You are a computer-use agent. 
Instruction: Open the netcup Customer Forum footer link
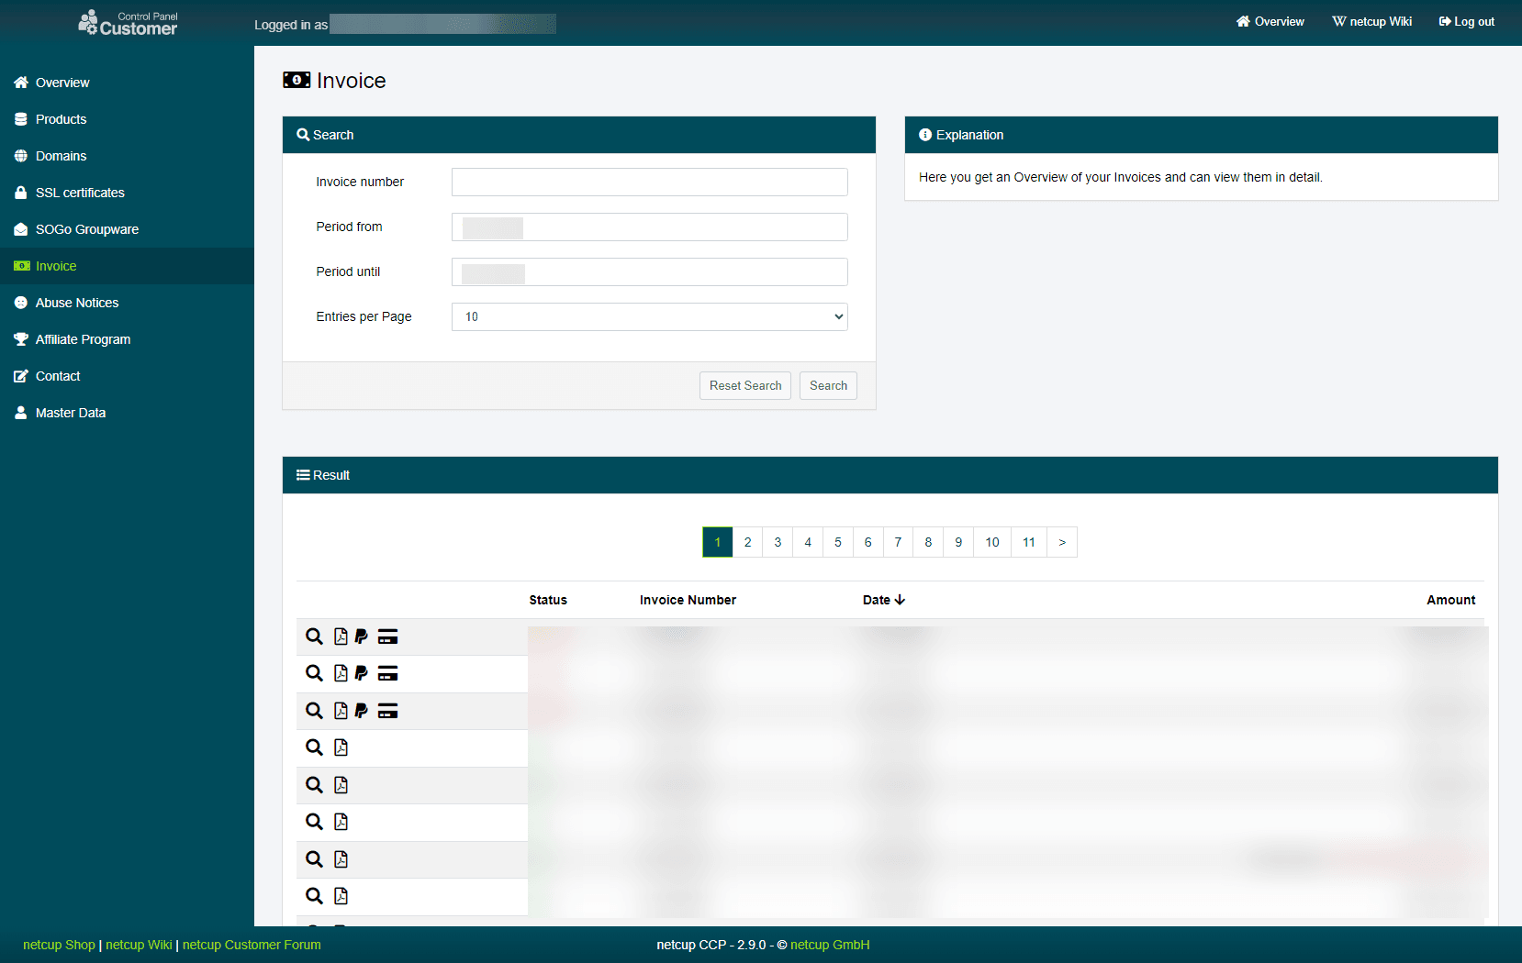pyautogui.click(x=252, y=945)
